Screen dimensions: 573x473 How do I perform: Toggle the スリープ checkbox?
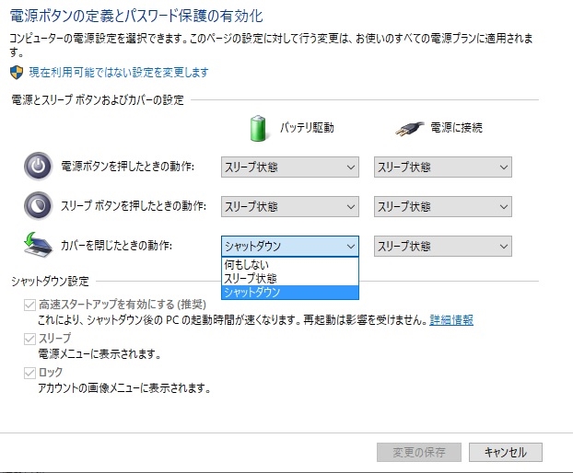click(29, 339)
